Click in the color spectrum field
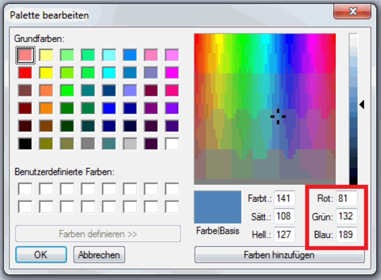 pyautogui.click(x=265, y=109)
